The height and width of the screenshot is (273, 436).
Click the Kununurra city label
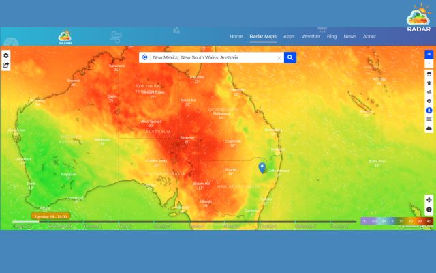coord(117,66)
